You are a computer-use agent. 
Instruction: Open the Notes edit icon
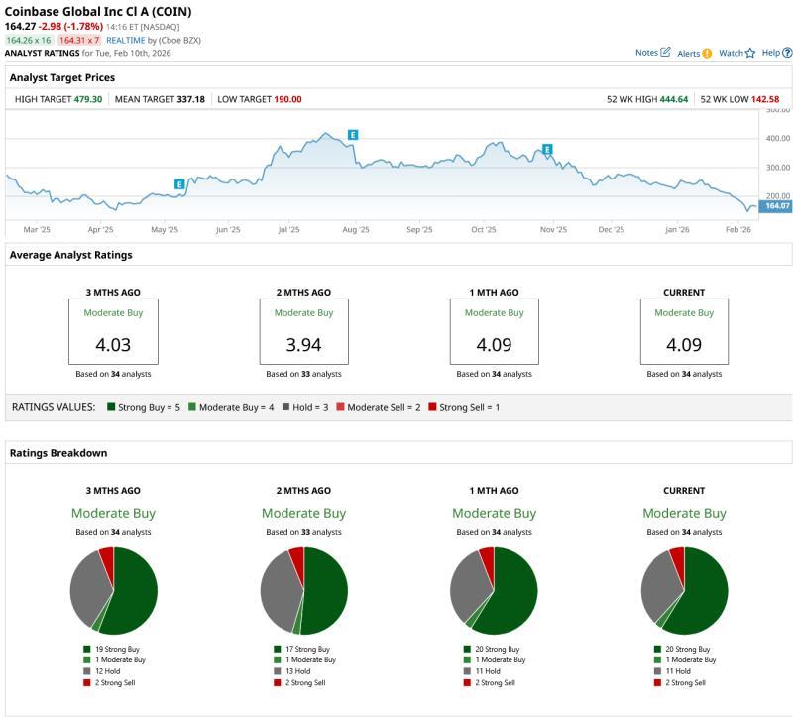coord(665,52)
